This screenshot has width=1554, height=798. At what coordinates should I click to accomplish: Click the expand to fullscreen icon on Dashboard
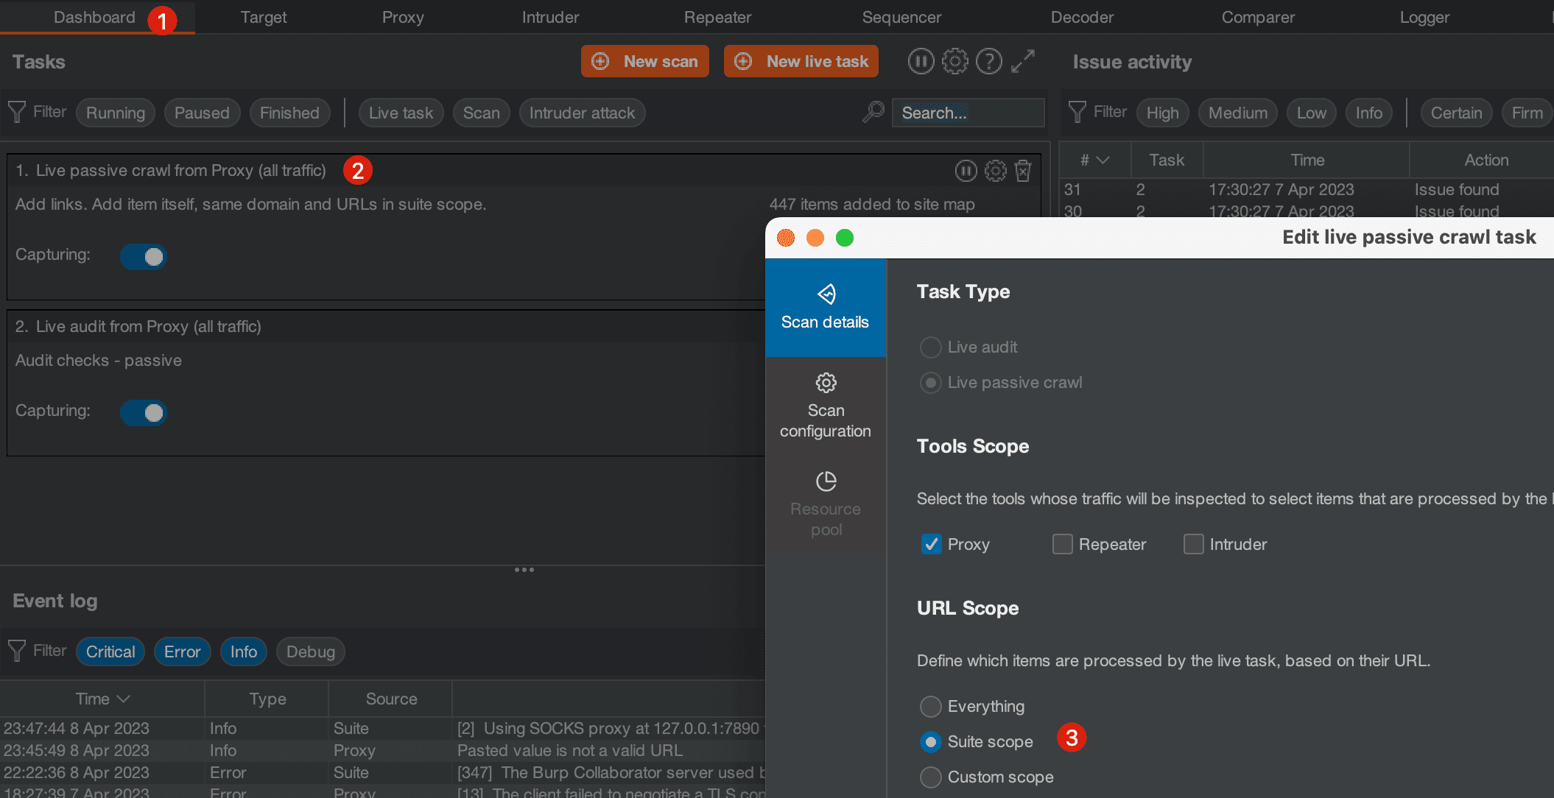(x=1026, y=62)
